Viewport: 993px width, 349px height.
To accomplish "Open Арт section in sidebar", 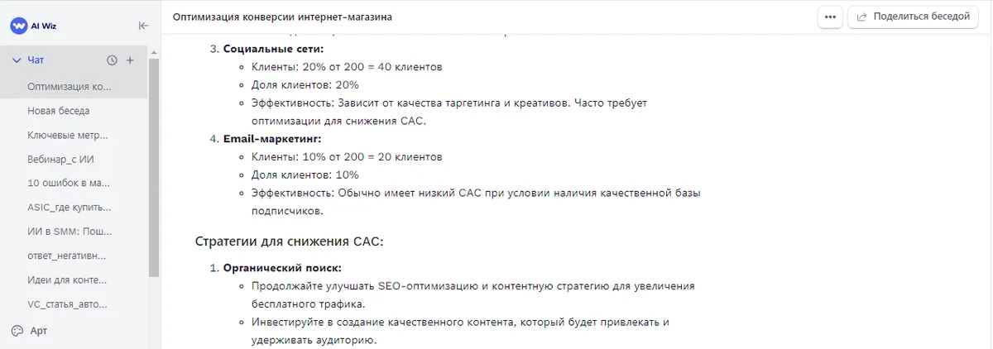I will pos(39,331).
